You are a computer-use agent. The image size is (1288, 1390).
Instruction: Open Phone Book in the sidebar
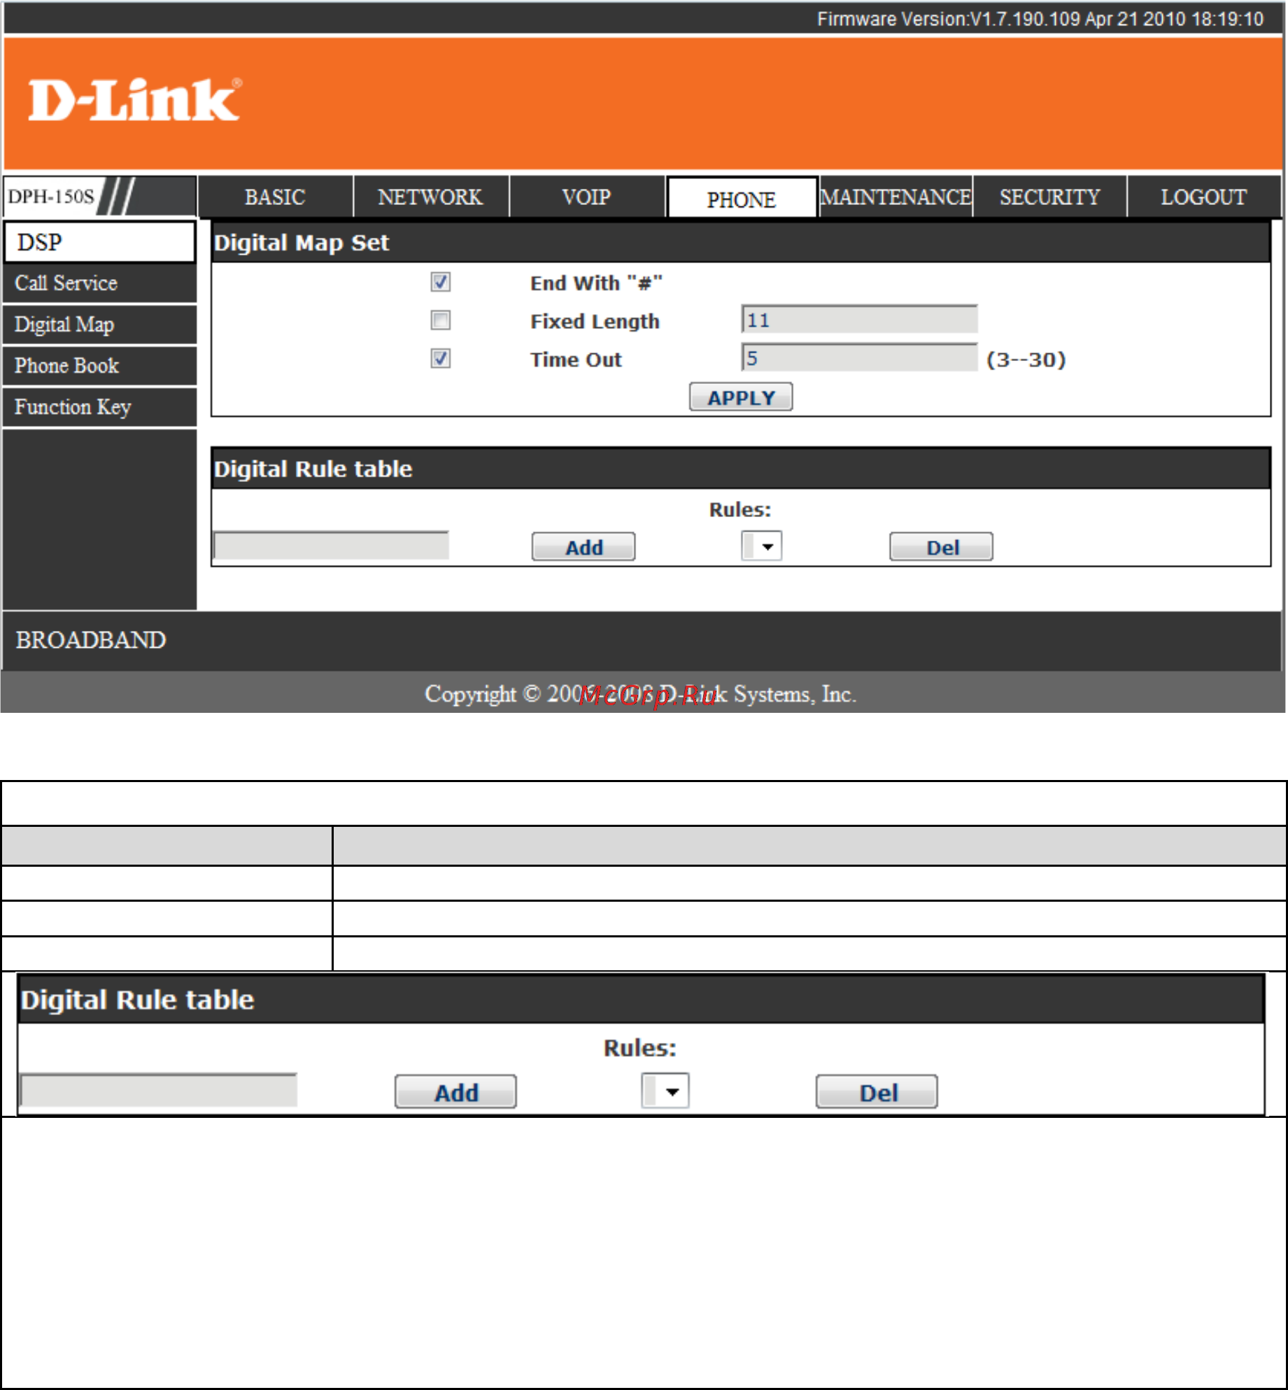pyautogui.click(x=99, y=366)
